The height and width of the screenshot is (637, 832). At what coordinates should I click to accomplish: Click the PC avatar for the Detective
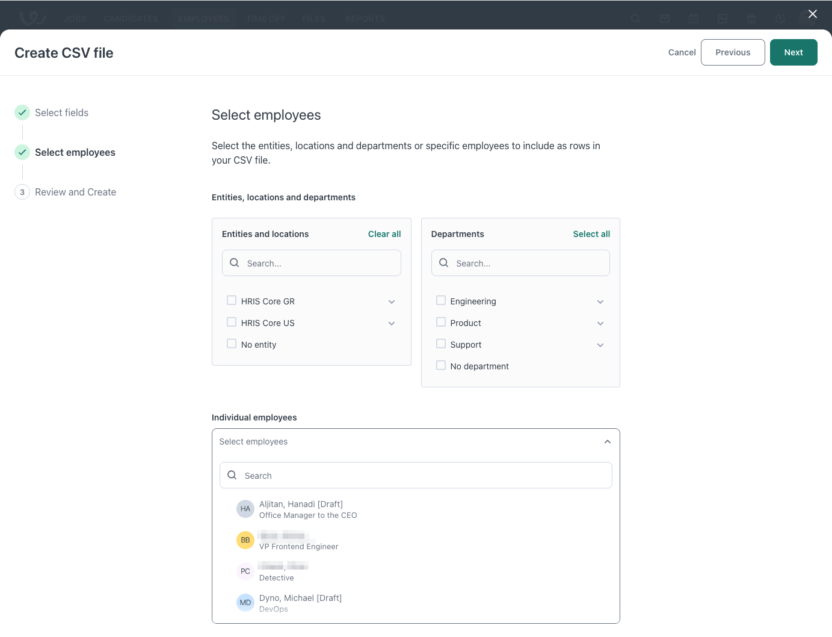coord(245,571)
